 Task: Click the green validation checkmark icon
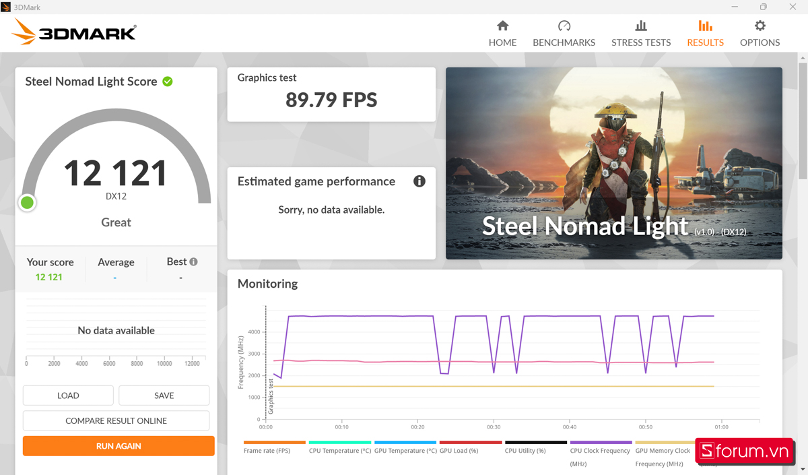(x=168, y=82)
